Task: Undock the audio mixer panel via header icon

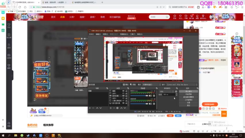Action: pyautogui.click(x=156, y=88)
